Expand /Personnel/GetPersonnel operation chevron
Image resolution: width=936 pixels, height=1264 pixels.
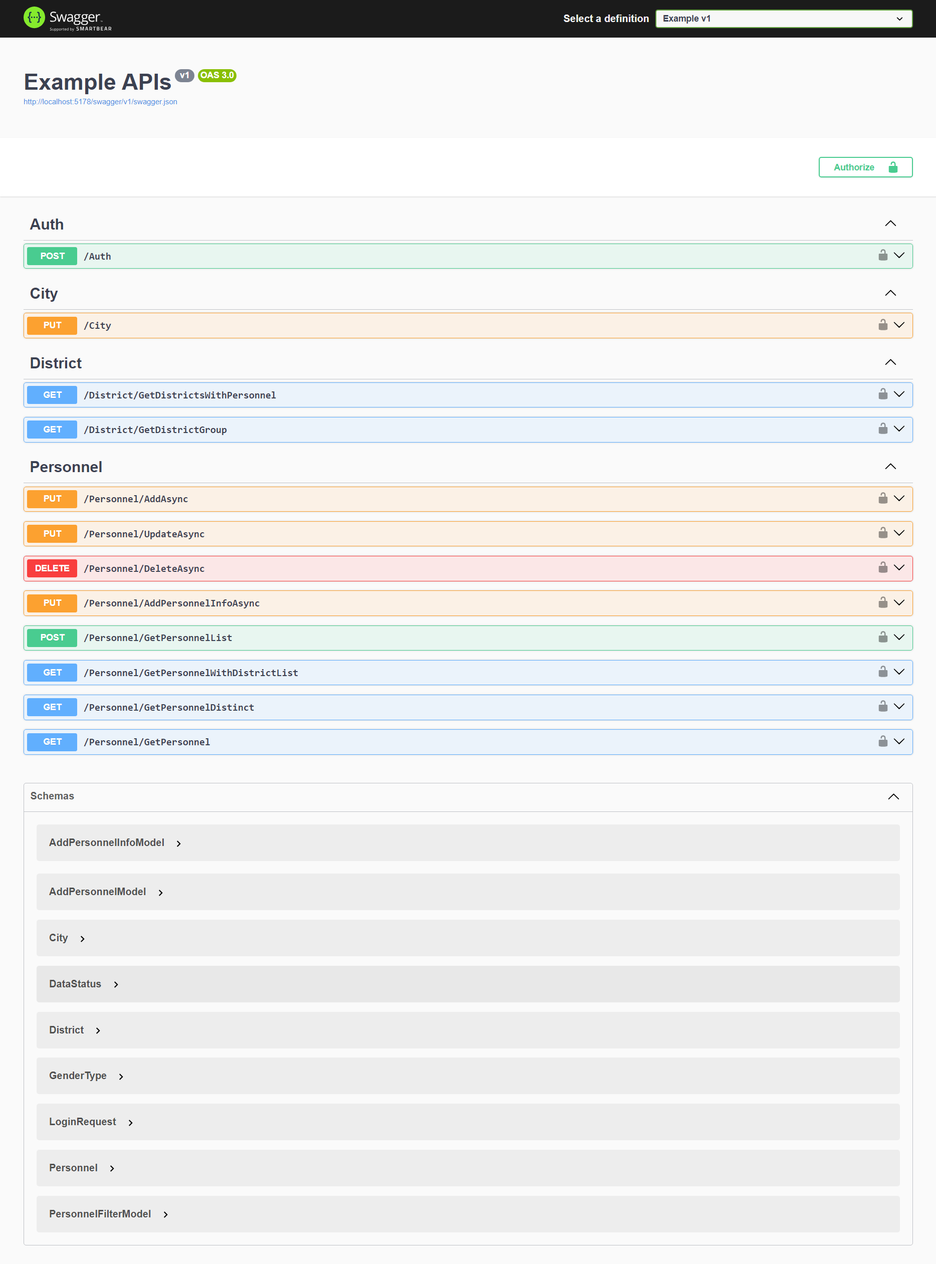898,742
